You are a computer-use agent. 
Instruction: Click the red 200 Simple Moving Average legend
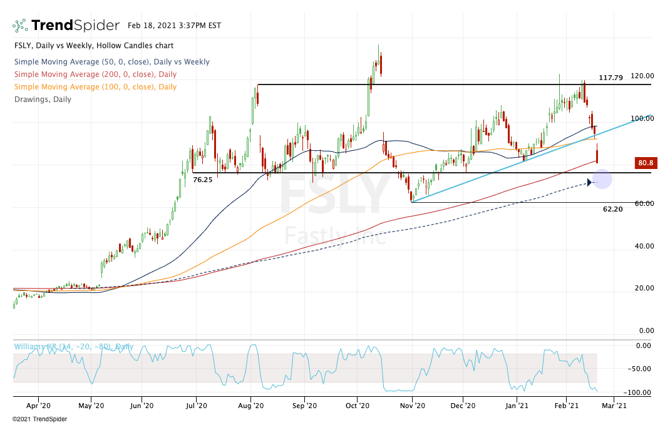coord(95,74)
